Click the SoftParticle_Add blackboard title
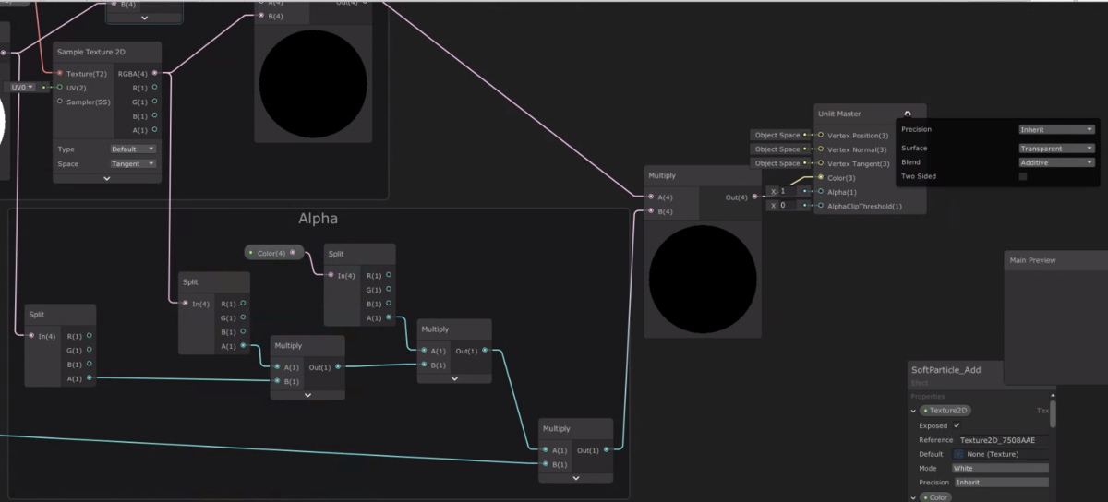Viewport: 1108px width, 502px height. click(945, 370)
